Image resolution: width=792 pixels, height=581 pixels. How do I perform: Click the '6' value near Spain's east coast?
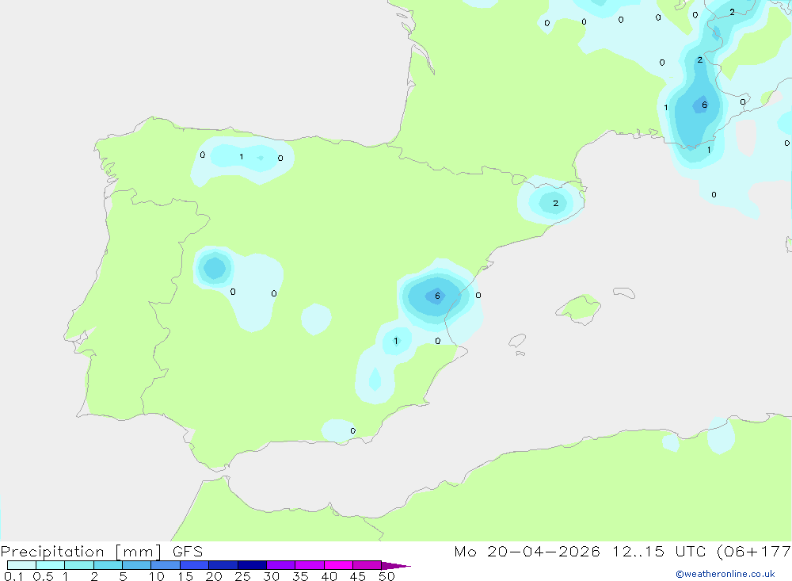pos(437,296)
